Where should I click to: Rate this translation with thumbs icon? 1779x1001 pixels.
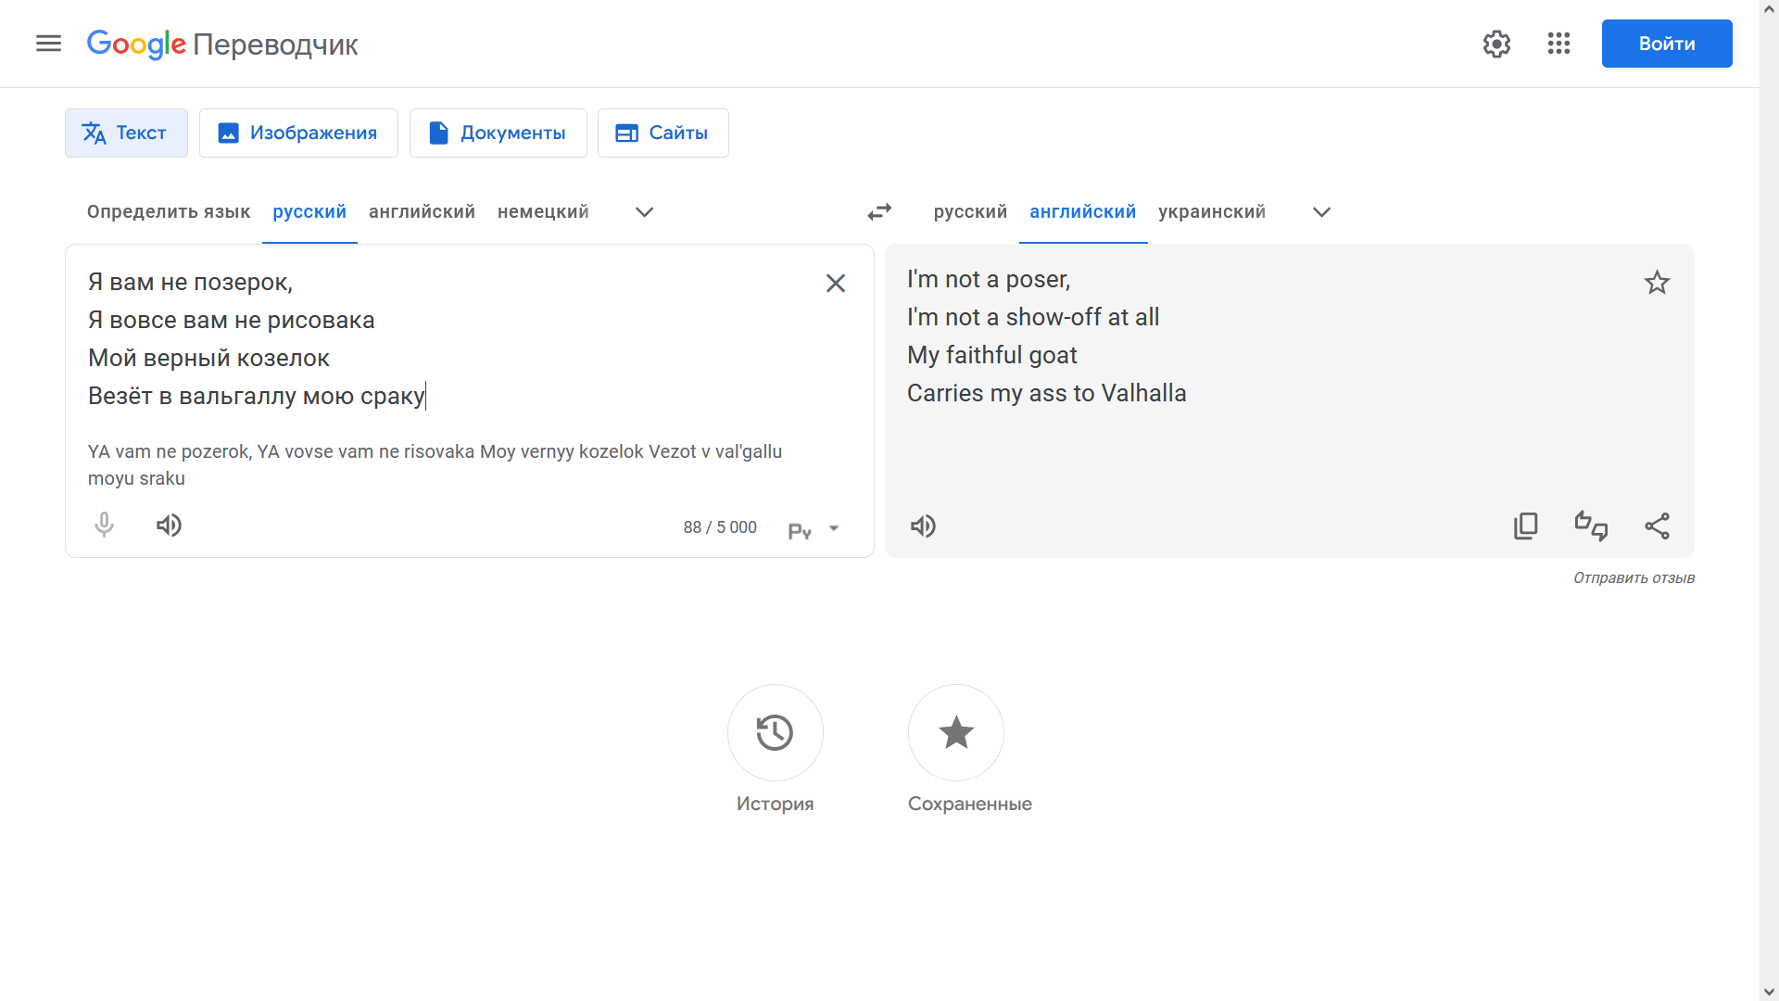[x=1591, y=526]
